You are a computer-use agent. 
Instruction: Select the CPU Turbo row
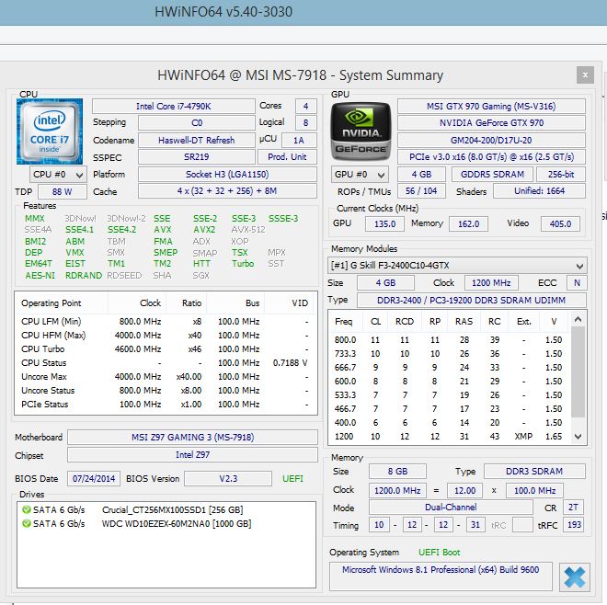click(x=166, y=349)
